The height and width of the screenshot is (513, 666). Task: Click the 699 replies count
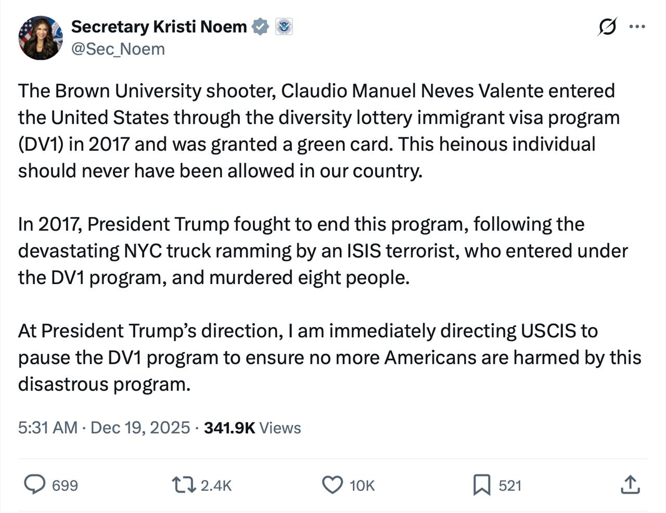[x=65, y=485]
